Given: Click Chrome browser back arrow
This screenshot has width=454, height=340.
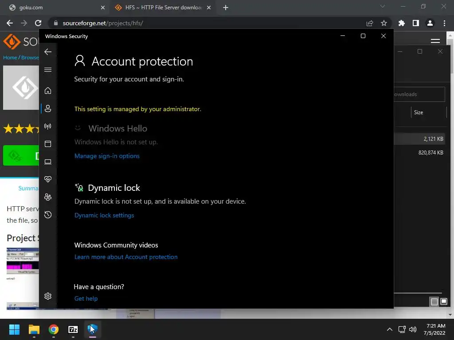Looking at the screenshot, I should pyautogui.click(x=10, y=23).
